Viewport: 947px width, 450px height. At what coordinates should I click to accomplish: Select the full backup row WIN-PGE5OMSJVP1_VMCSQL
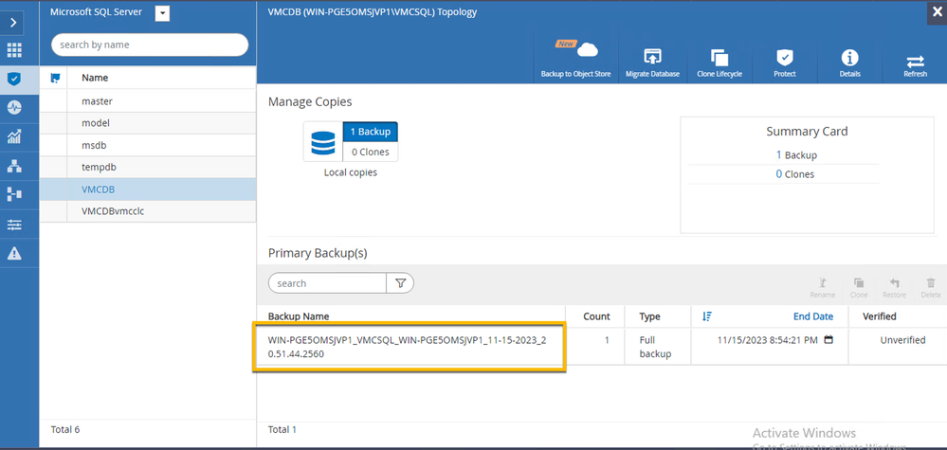point(408,347)
